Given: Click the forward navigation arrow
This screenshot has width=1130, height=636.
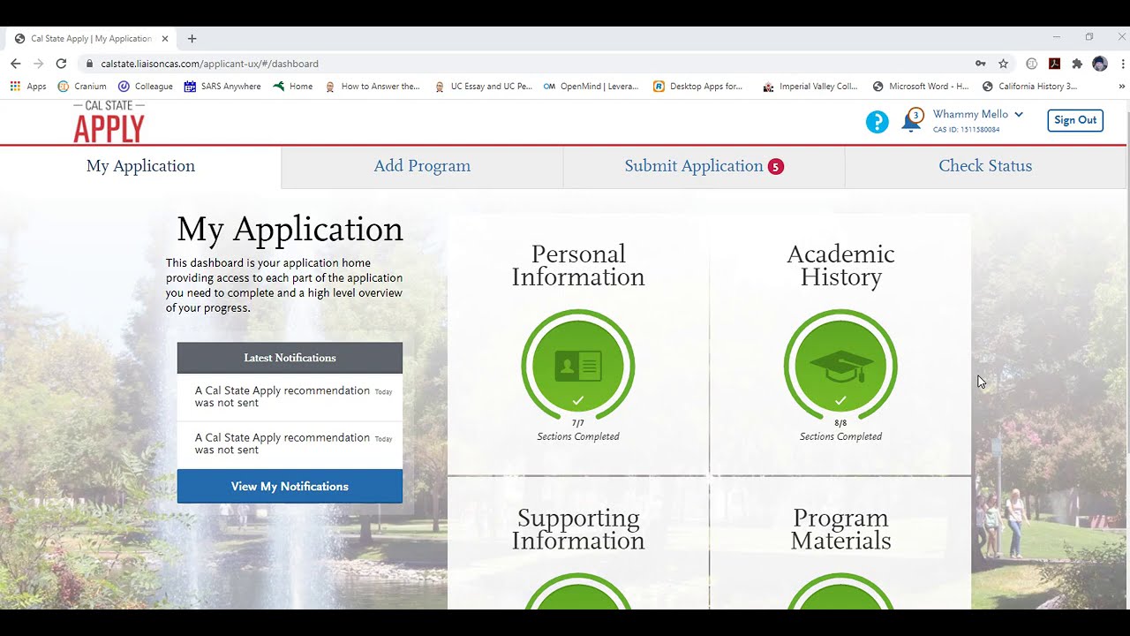Looking at the screenshot, I should [38, 64].
